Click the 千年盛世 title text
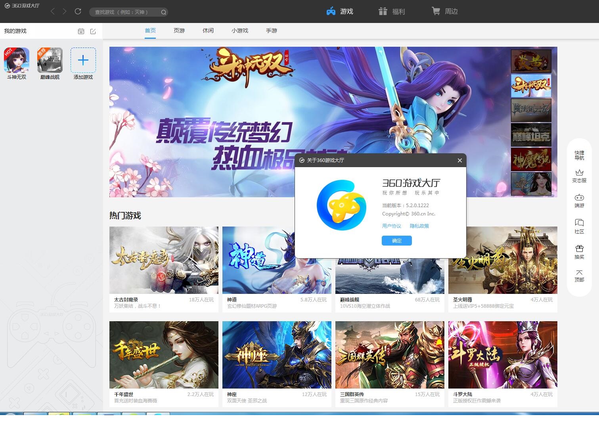Screen dimensions: 599x423 pyautogui.click(x=124, y=394)
